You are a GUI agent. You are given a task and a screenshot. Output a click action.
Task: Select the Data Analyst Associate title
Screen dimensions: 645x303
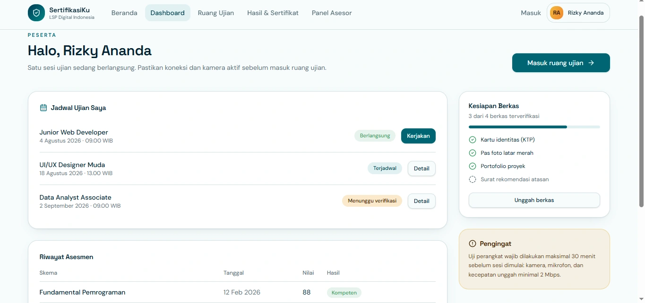point(76,197)
